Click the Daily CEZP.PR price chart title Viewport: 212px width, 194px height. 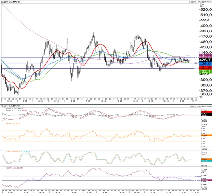(10, 3)
